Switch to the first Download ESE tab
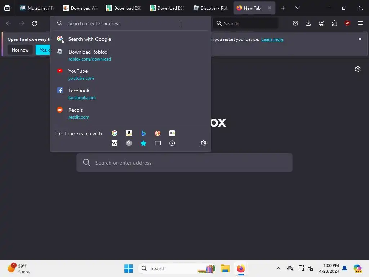 (x=124, y=8)
